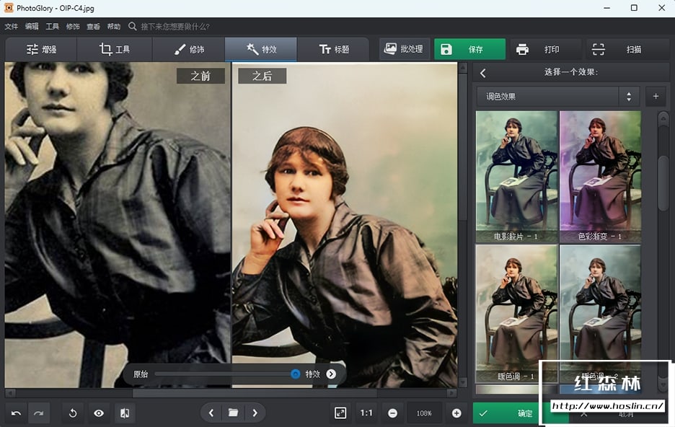Click the add effect plus icon
Image resolution: width=675 pixels, height=427 pixels.
pos(656,96)
